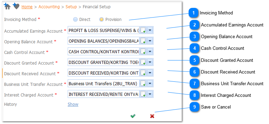The width and height of the screenshot is (269, 124).
Task: Add new Cash Control Account icon
Action: [x=143, y=52]
